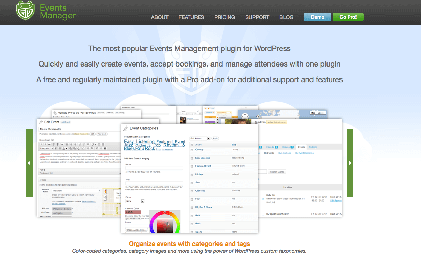421x266 pixels.
Task: Check the Country category checkbox
Action: [192, 150]
